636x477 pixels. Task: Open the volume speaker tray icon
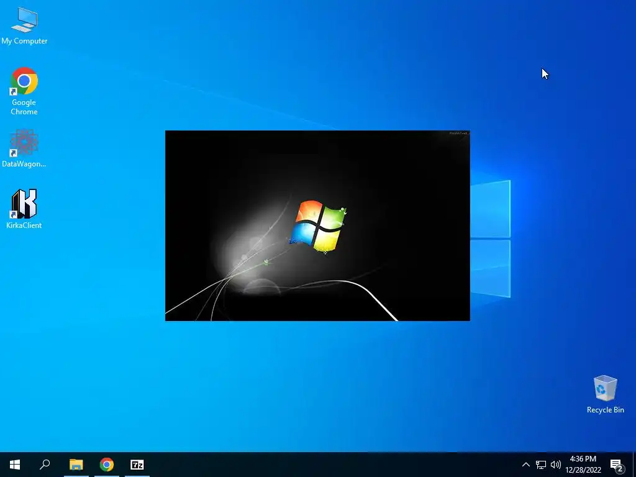pyautogui.click(x=556, y=465)
